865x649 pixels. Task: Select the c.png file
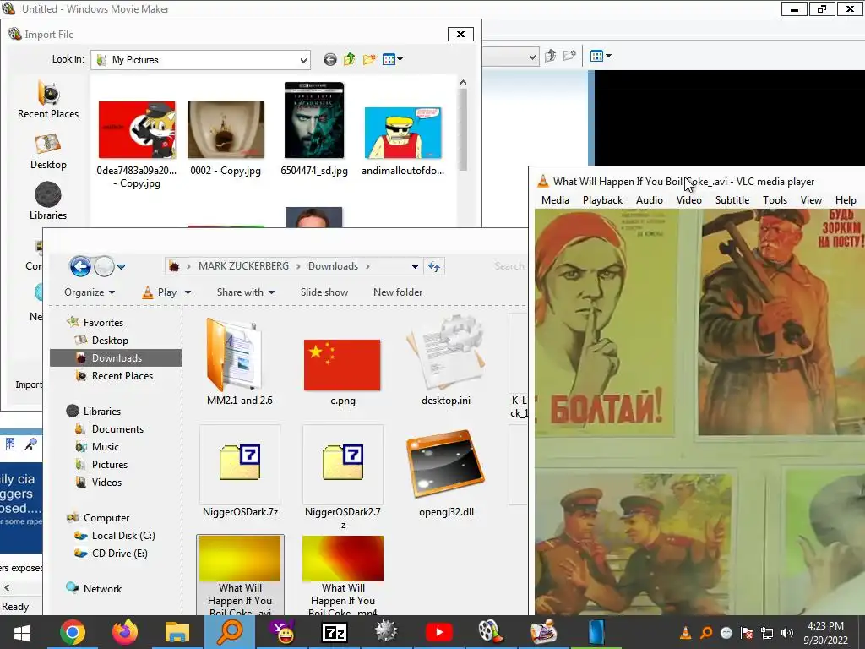343,371
